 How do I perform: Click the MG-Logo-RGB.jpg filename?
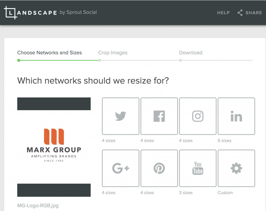[x=38, y=206]
